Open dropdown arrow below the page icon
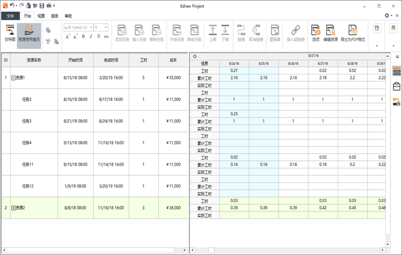 pyautogui.click(x=377, y=46)
